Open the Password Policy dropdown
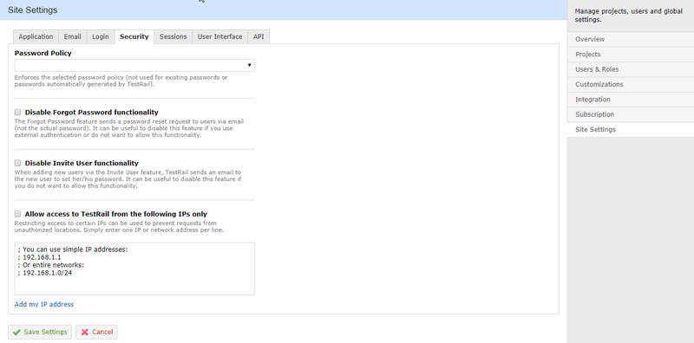This screenshot has width=694, height=343. 134,66
